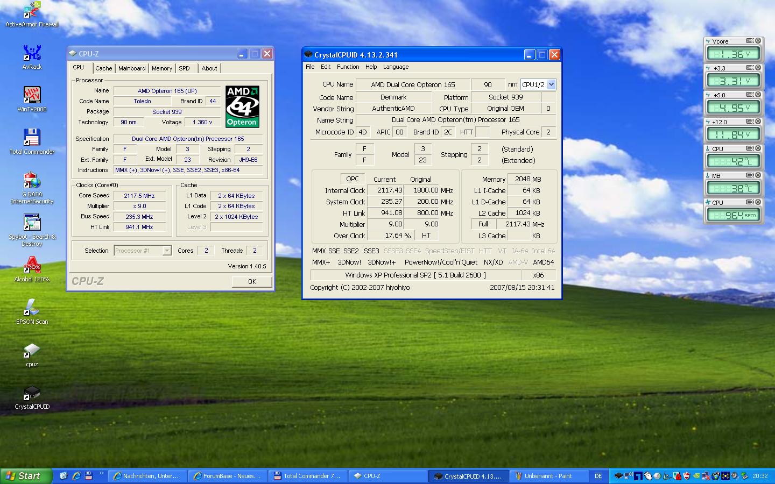
Task: Click the CPU-Z taskbar button
Action: pos(389,476)
